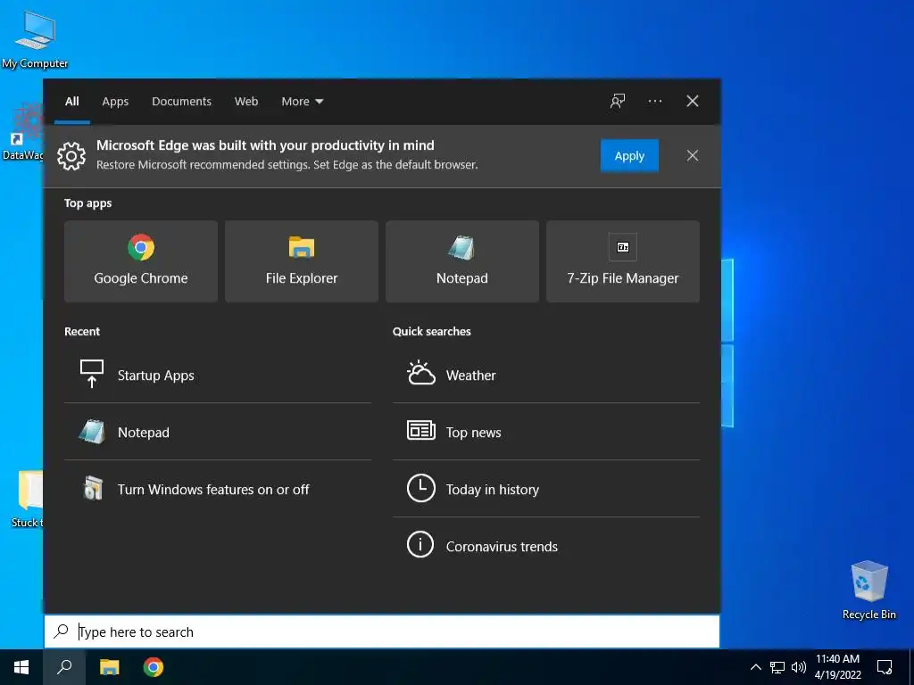914x685 pixels.
Task: Select the Stuck folder on the desktop
Action: 26,499
